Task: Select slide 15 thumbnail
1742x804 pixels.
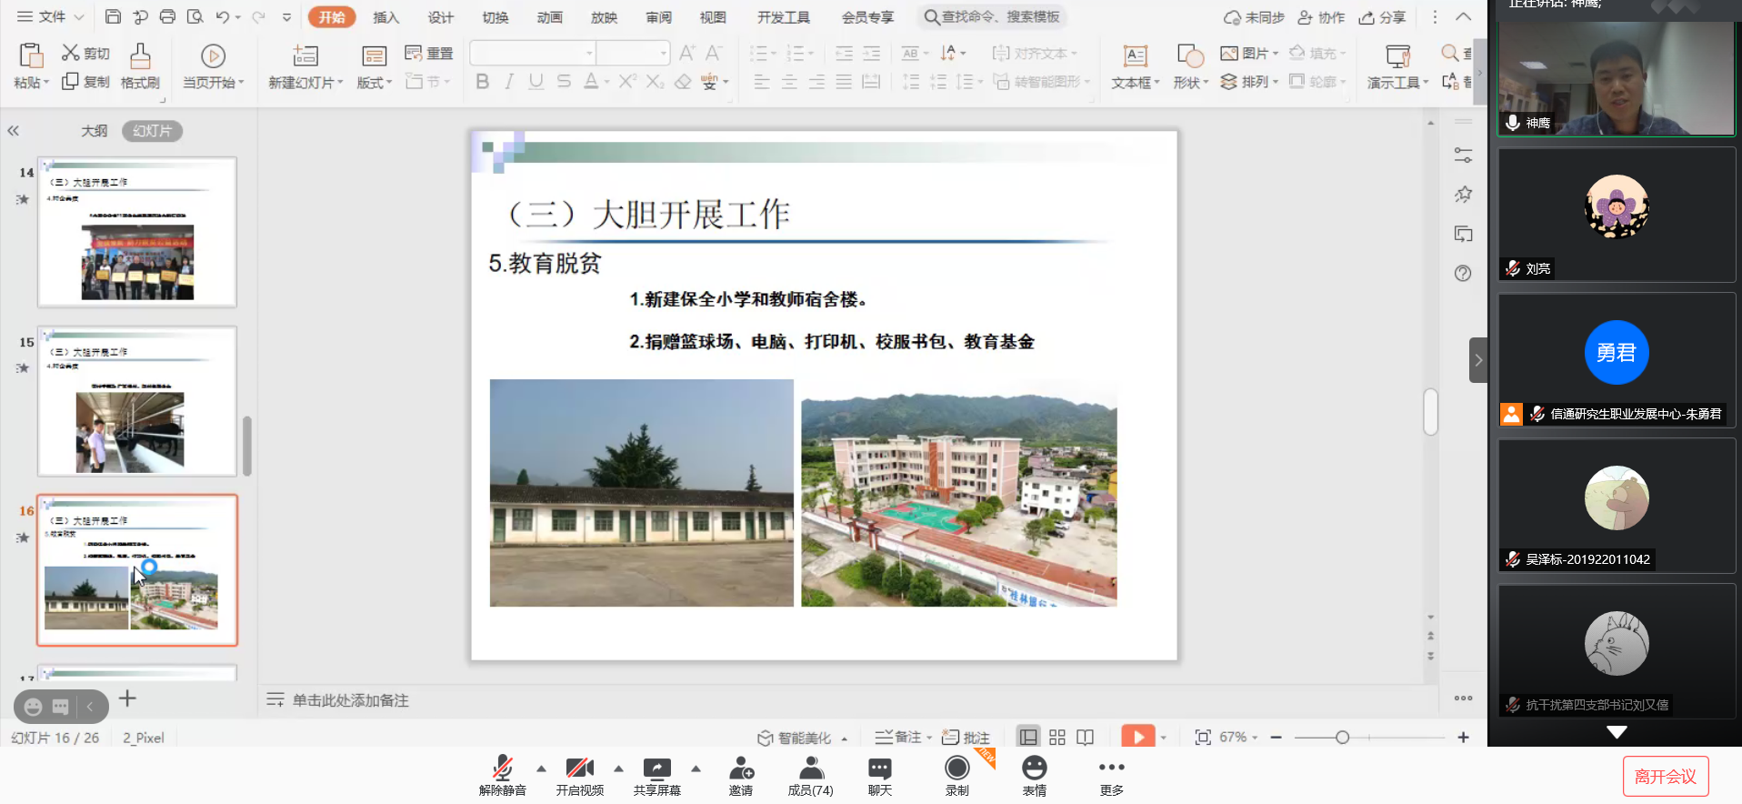Action: pos(137,401)
